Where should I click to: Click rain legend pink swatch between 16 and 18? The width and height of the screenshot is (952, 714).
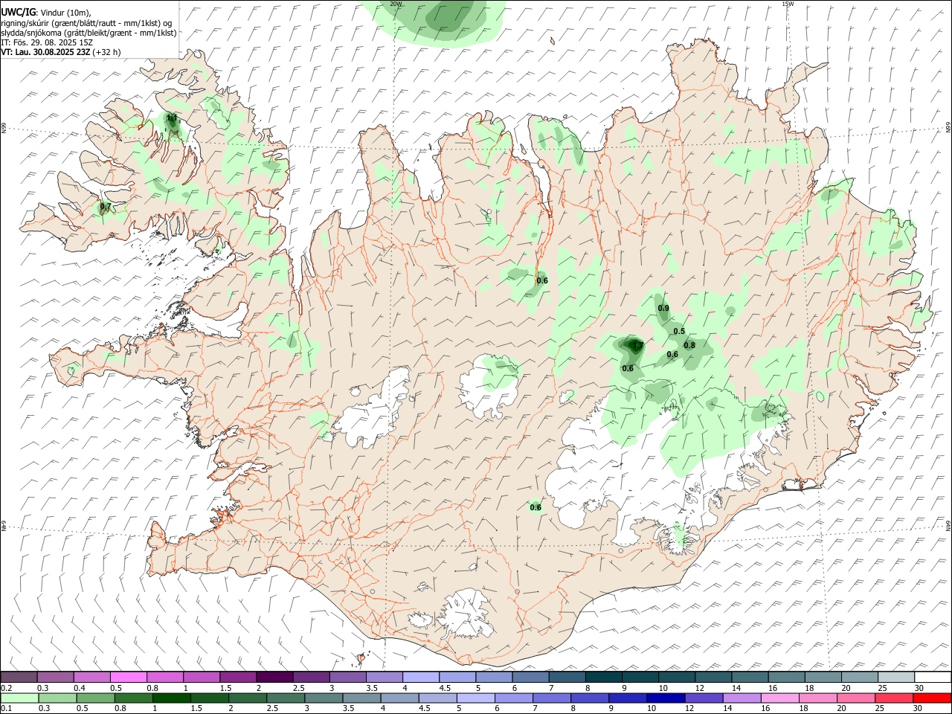pos(779,698)
